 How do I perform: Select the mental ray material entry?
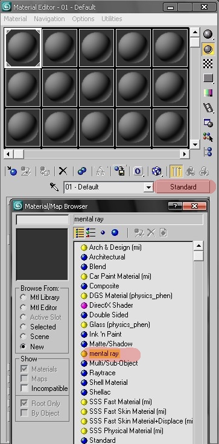(x=104, y=354)
